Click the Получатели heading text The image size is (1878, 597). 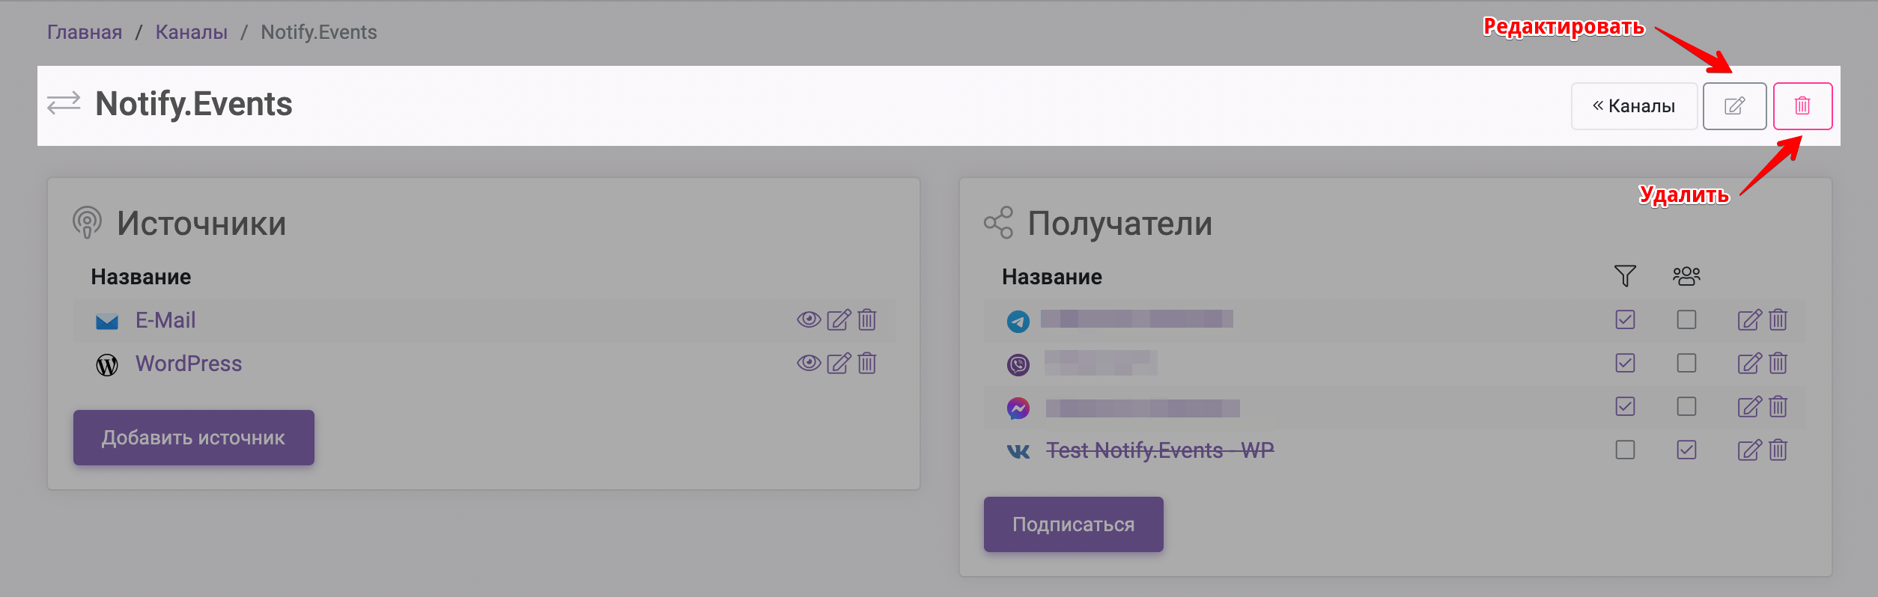tap(1119, 224)
